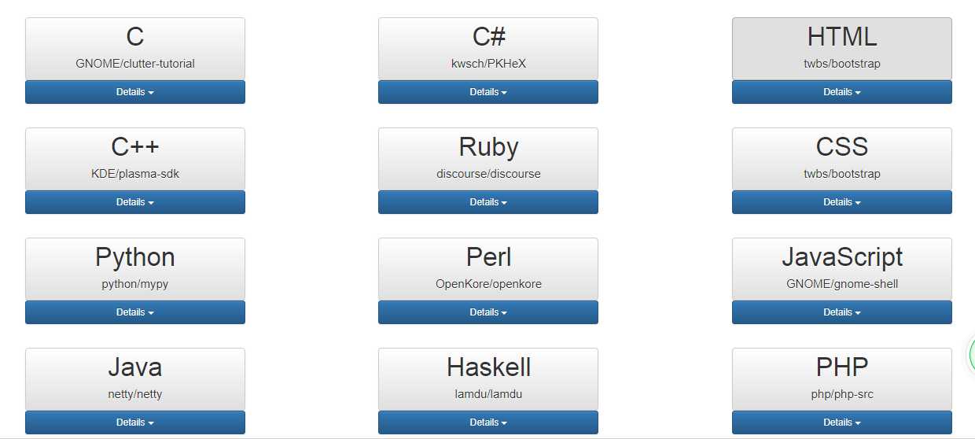
Task: Select the HTML language card
Action: (842, 49)
